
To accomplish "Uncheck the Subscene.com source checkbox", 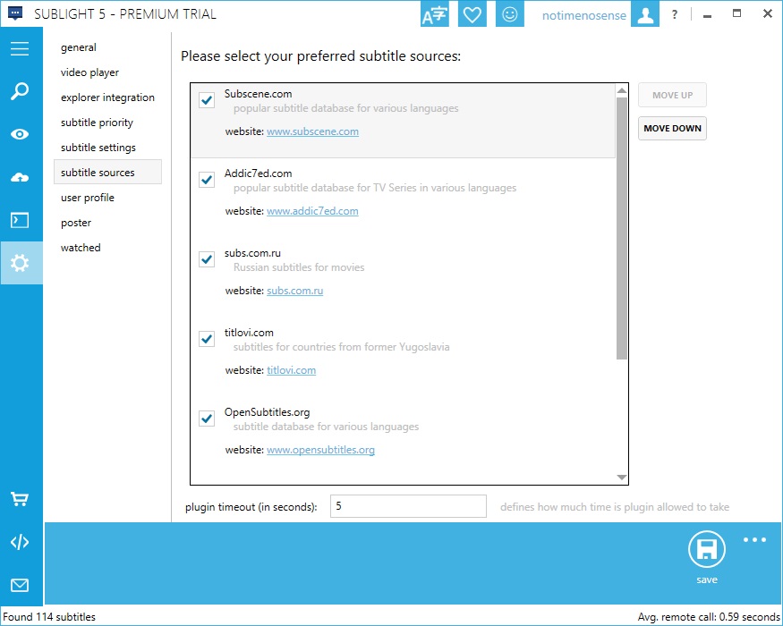I will 207,100.
